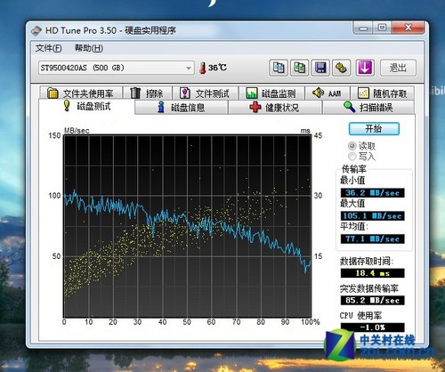Click the 退出 exit button
The height and width of the screenshot is (372, 445).
[x=398, y=68]
